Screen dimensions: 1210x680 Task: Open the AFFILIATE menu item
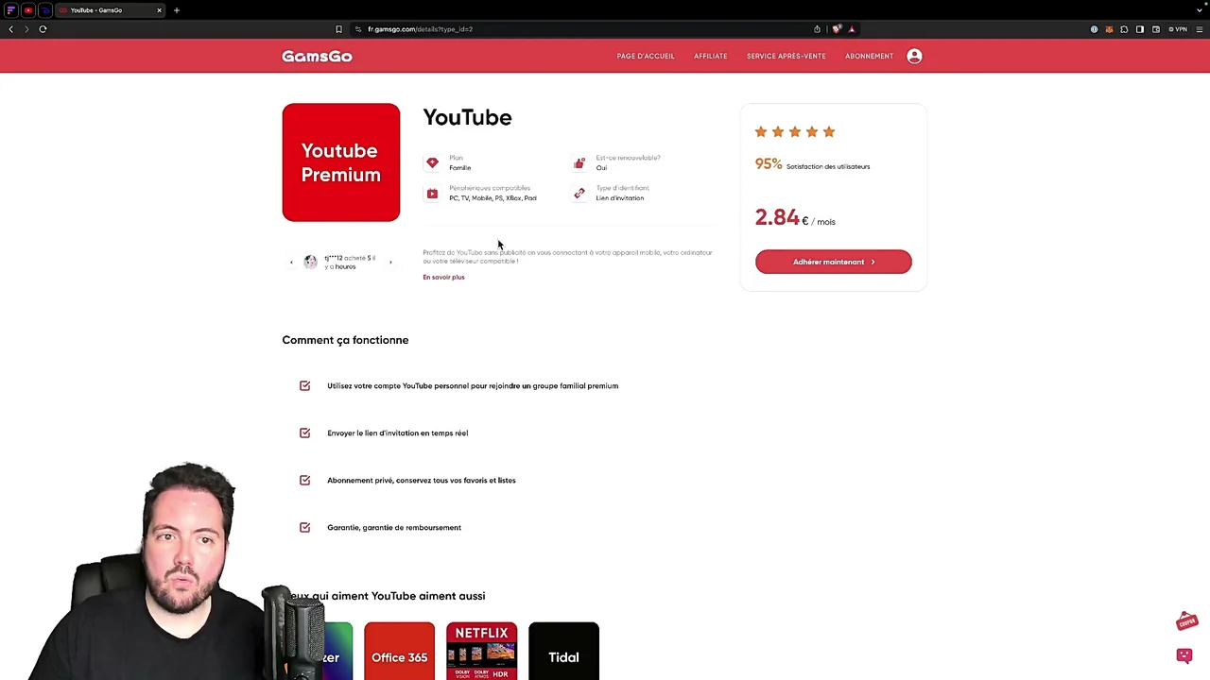click(711, 56)
